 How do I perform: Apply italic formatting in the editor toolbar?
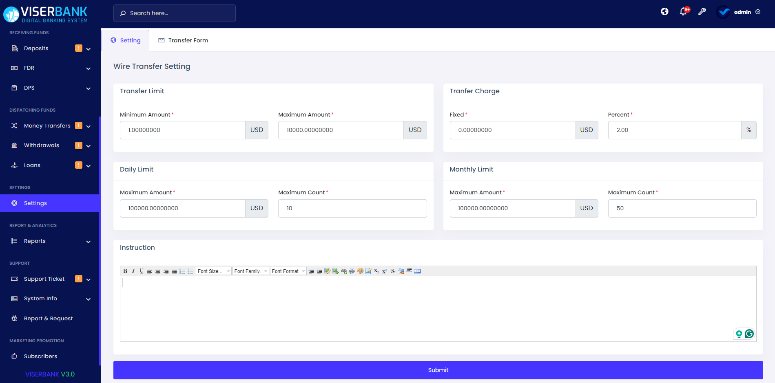pos(133,271)
